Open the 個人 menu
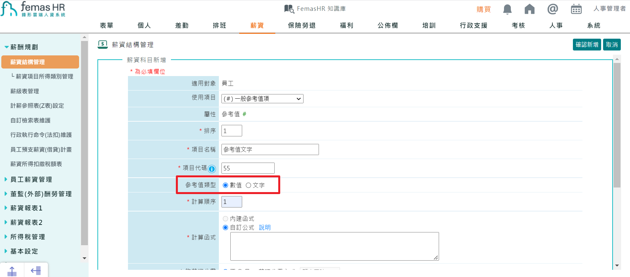This screenshot has height=277, width=630. pos(144,26)
